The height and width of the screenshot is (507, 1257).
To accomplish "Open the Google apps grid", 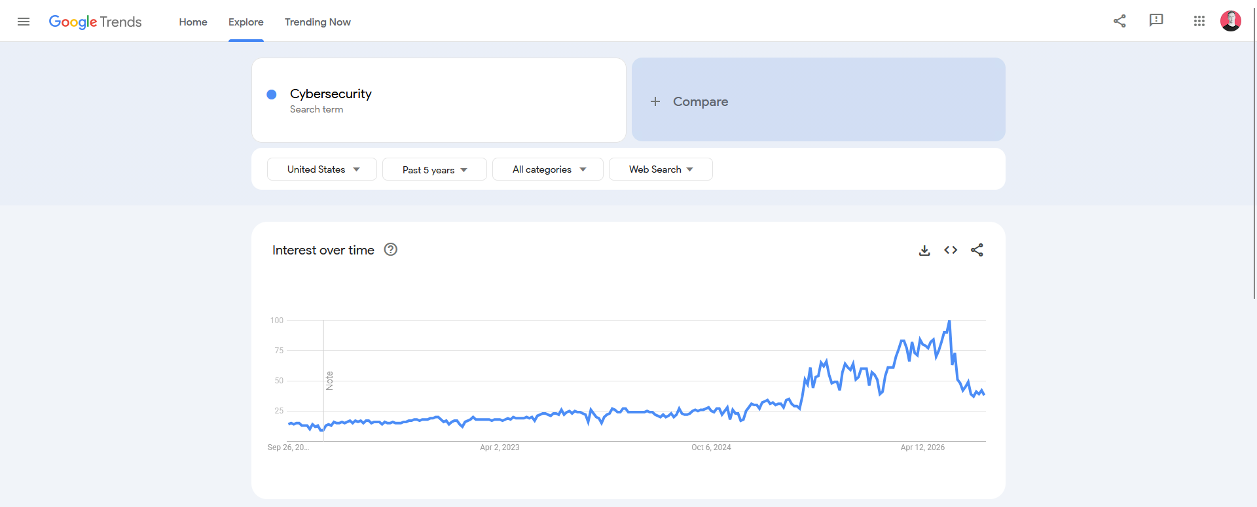I will 1199,21.
